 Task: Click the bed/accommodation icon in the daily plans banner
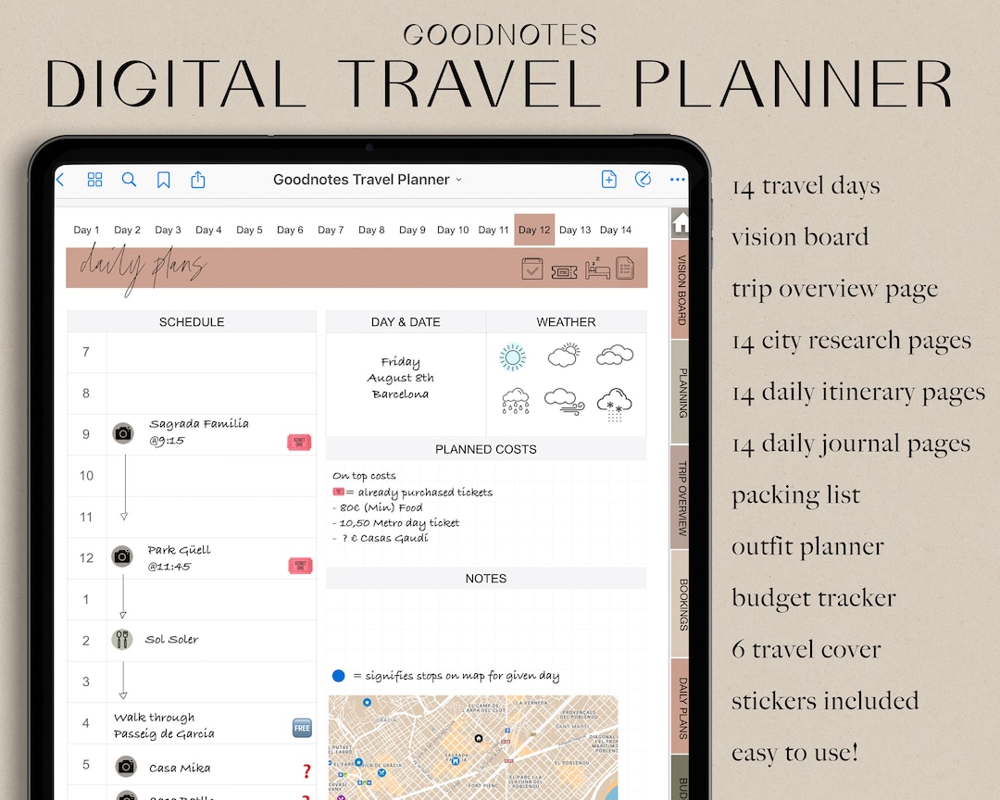(597, 270)
